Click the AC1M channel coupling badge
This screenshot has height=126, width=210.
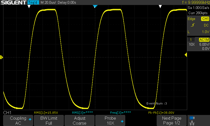click(204, 40)
